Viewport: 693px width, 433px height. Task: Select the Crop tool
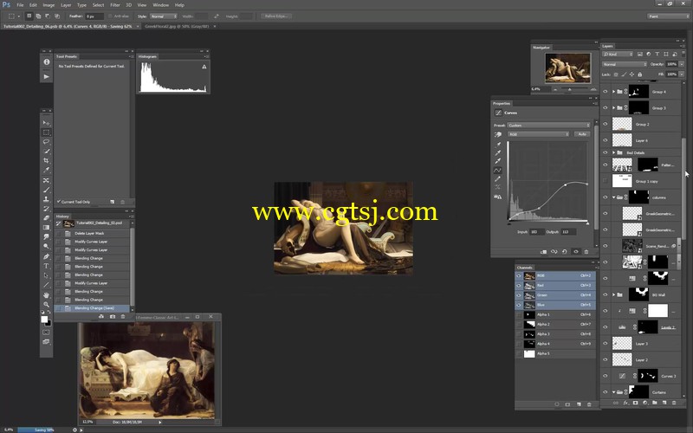(x=46, y=161)
